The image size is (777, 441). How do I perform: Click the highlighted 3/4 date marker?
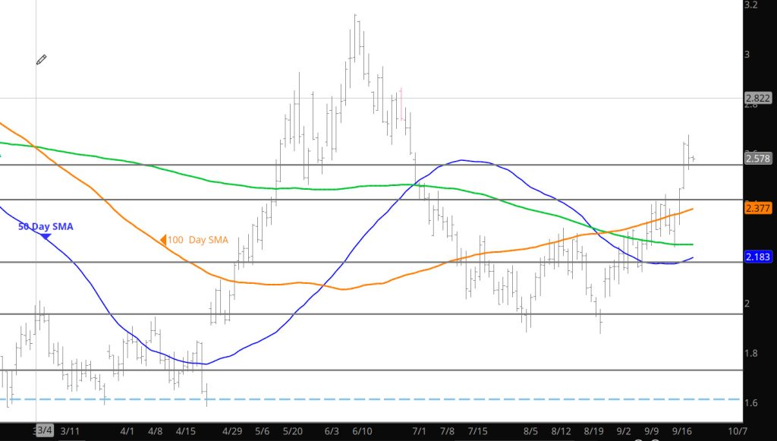(x=44, y=430)
